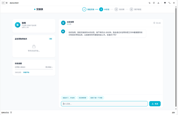Image resolution: width=178 pixels, height=115 pixels.
Task: Click the demo.html file name
Action: (x=14, y=3)
